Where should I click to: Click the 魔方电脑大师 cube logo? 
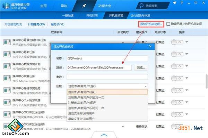pos(6,6)
